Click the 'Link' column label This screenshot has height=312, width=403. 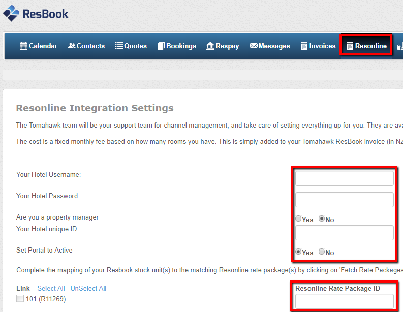click(x=23, y=288)
